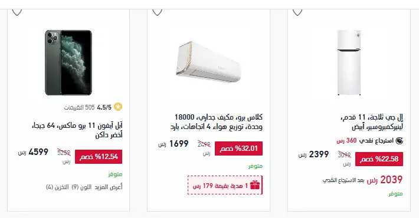Open the air conditioner product image
The image size is (419, 218).
pos(208,62)
